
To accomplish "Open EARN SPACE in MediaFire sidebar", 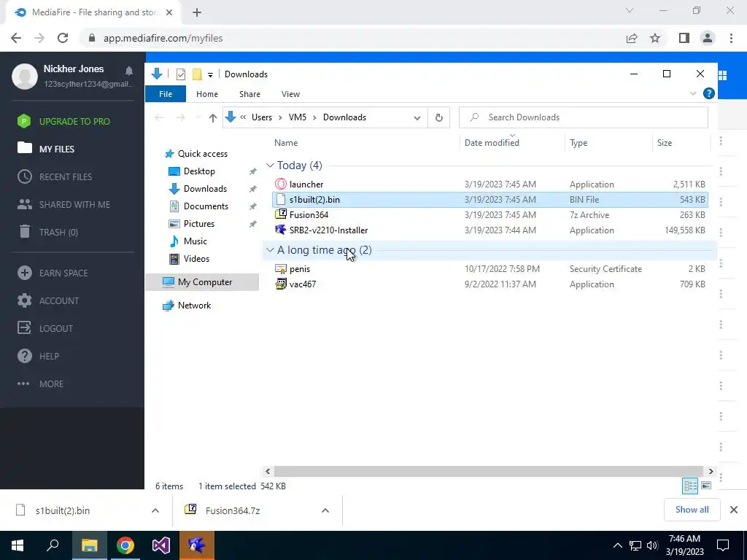I will 63,273.
